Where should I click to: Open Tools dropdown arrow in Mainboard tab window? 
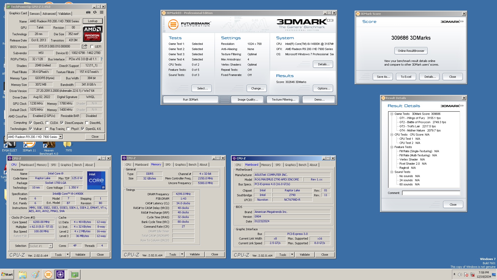click(x=292, y=255)
